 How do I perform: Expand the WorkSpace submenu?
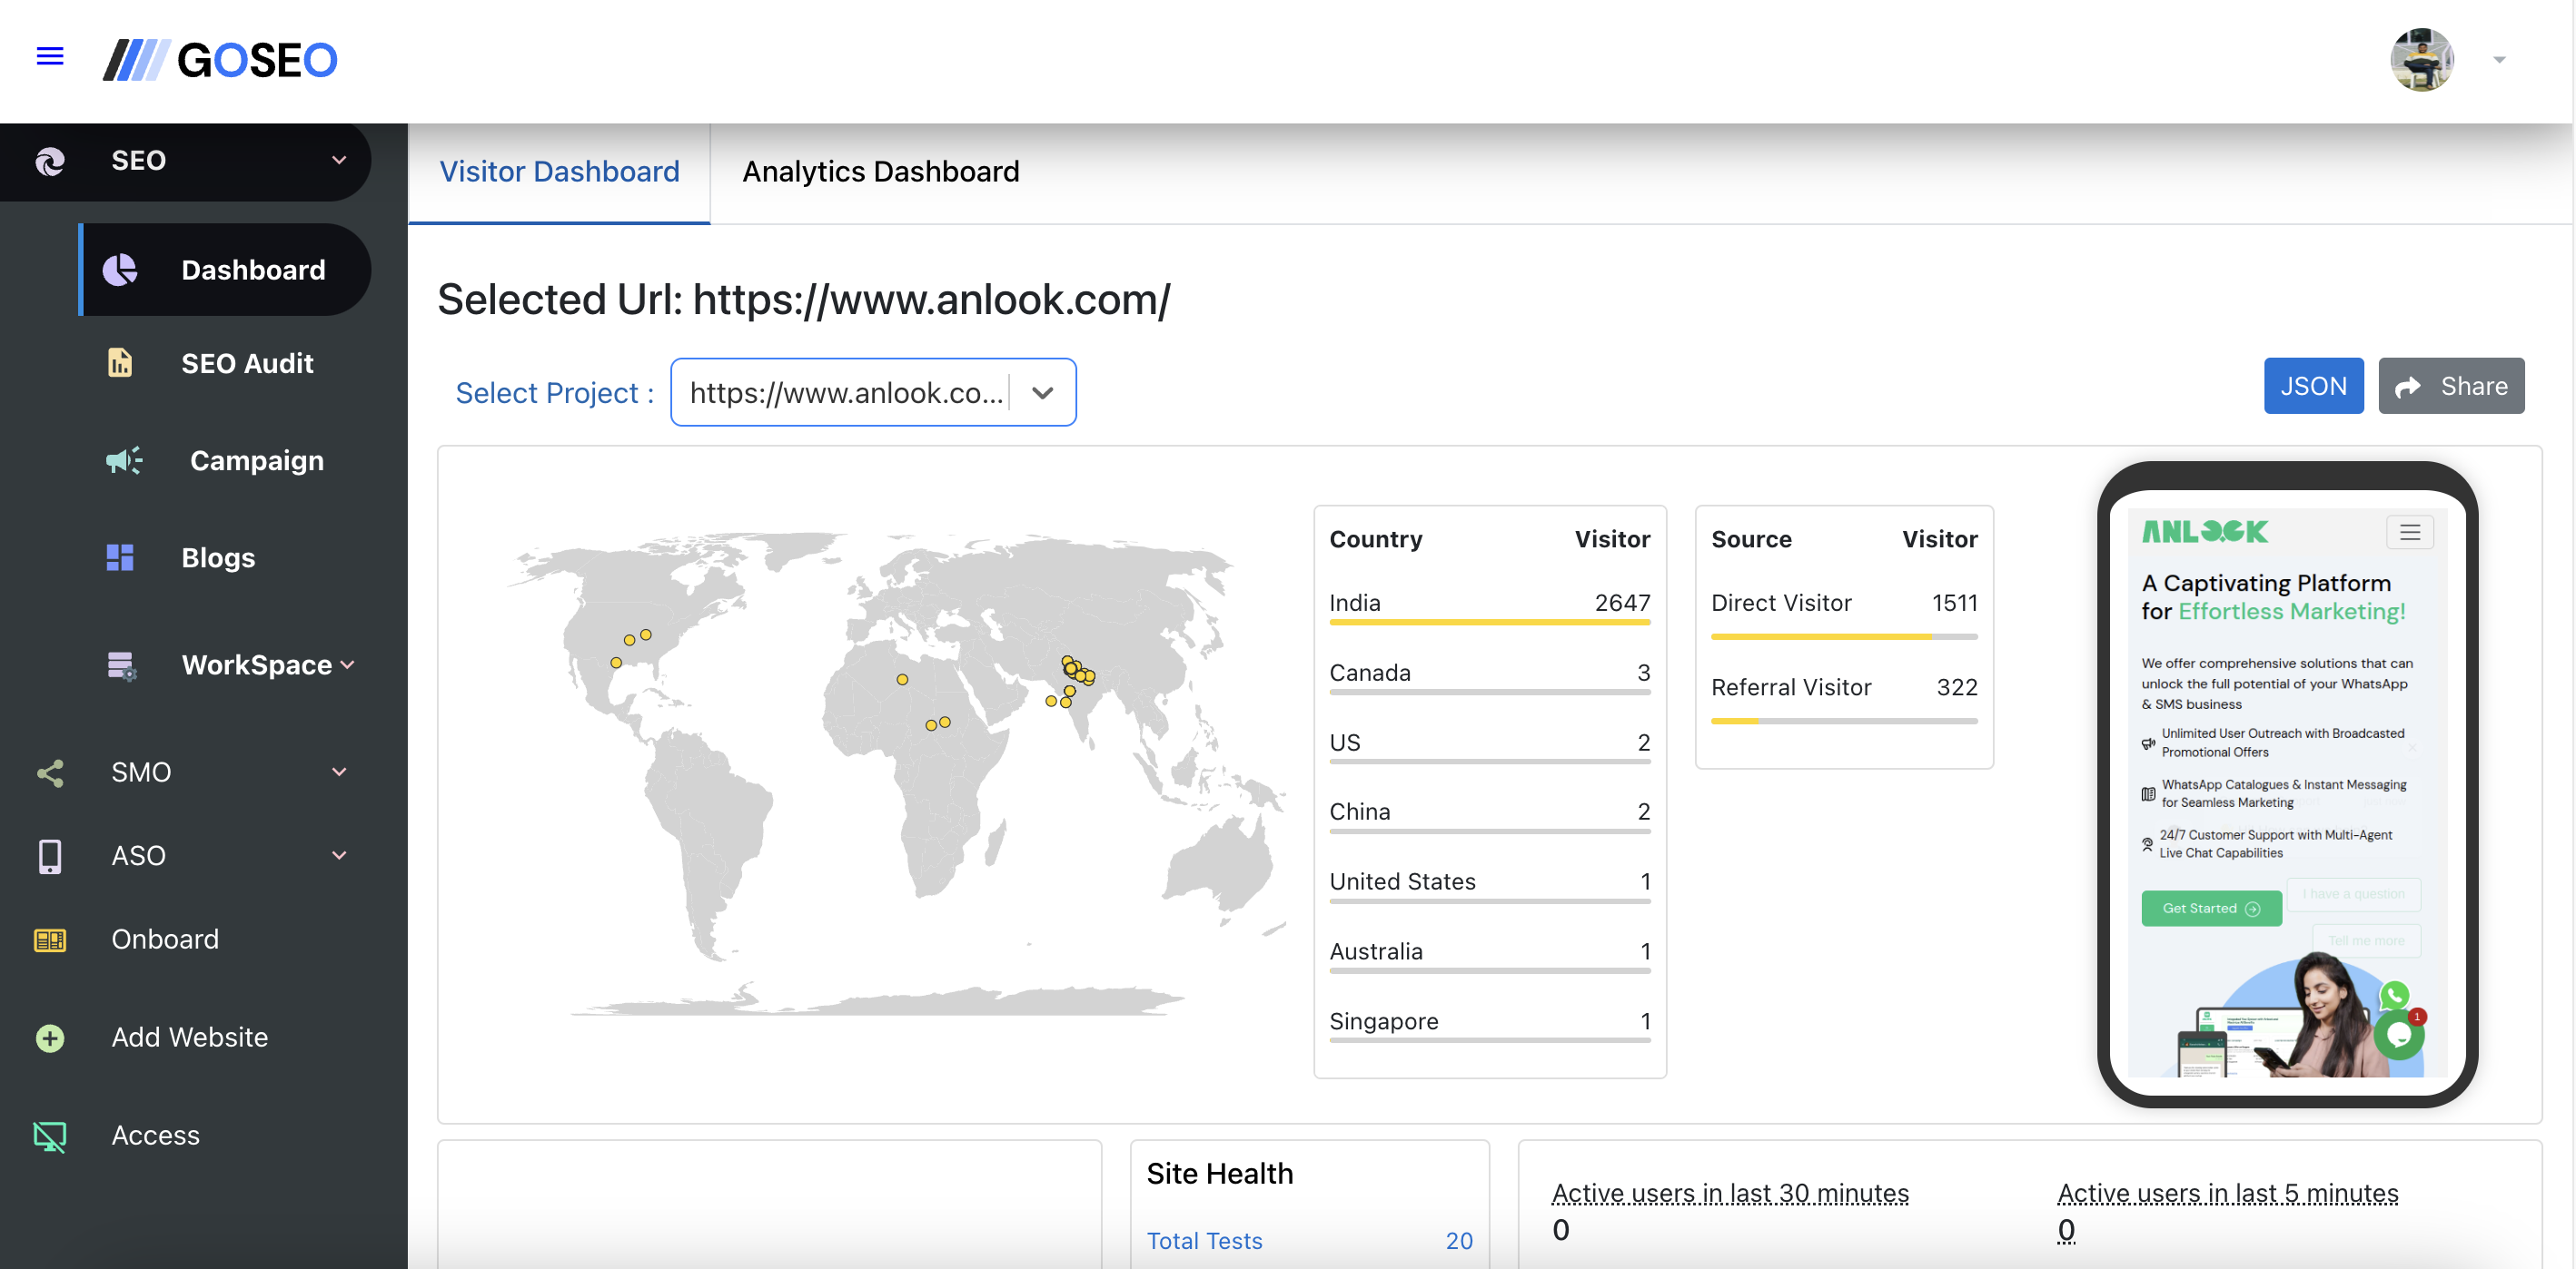click(x=347, y=665)
